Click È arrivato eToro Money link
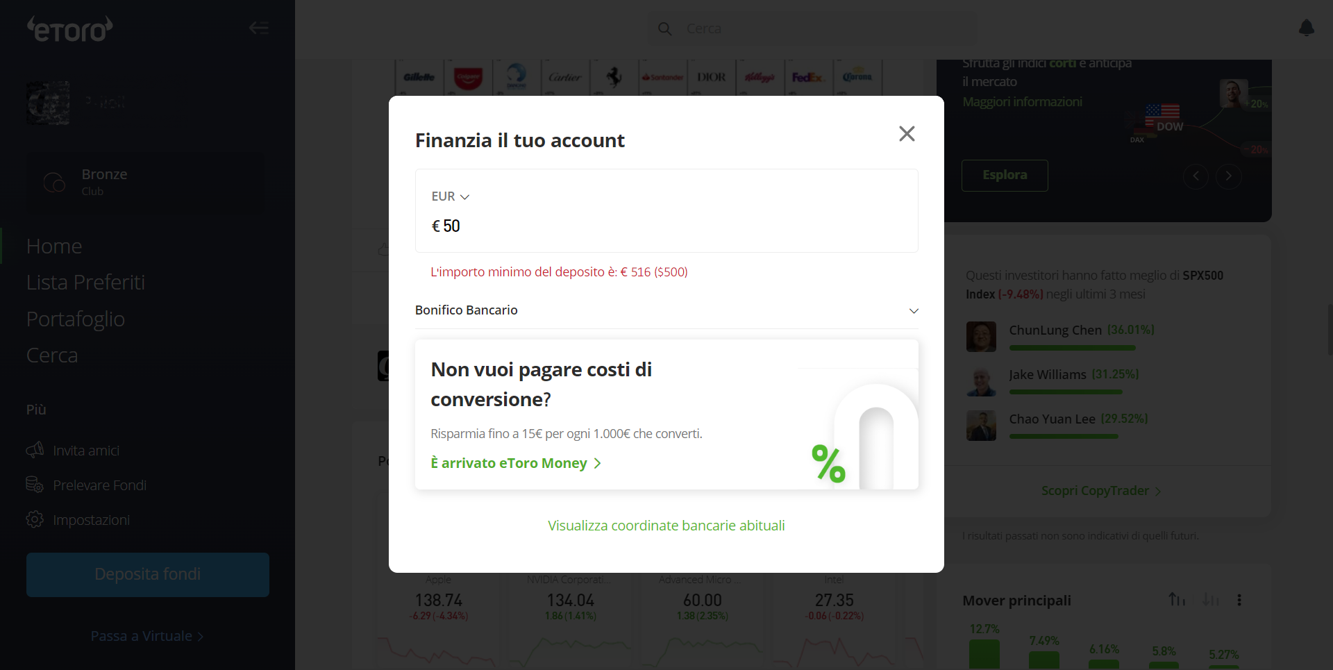Screen dimensions: 1333x670 pyautogui.click(x=515, y=463)
